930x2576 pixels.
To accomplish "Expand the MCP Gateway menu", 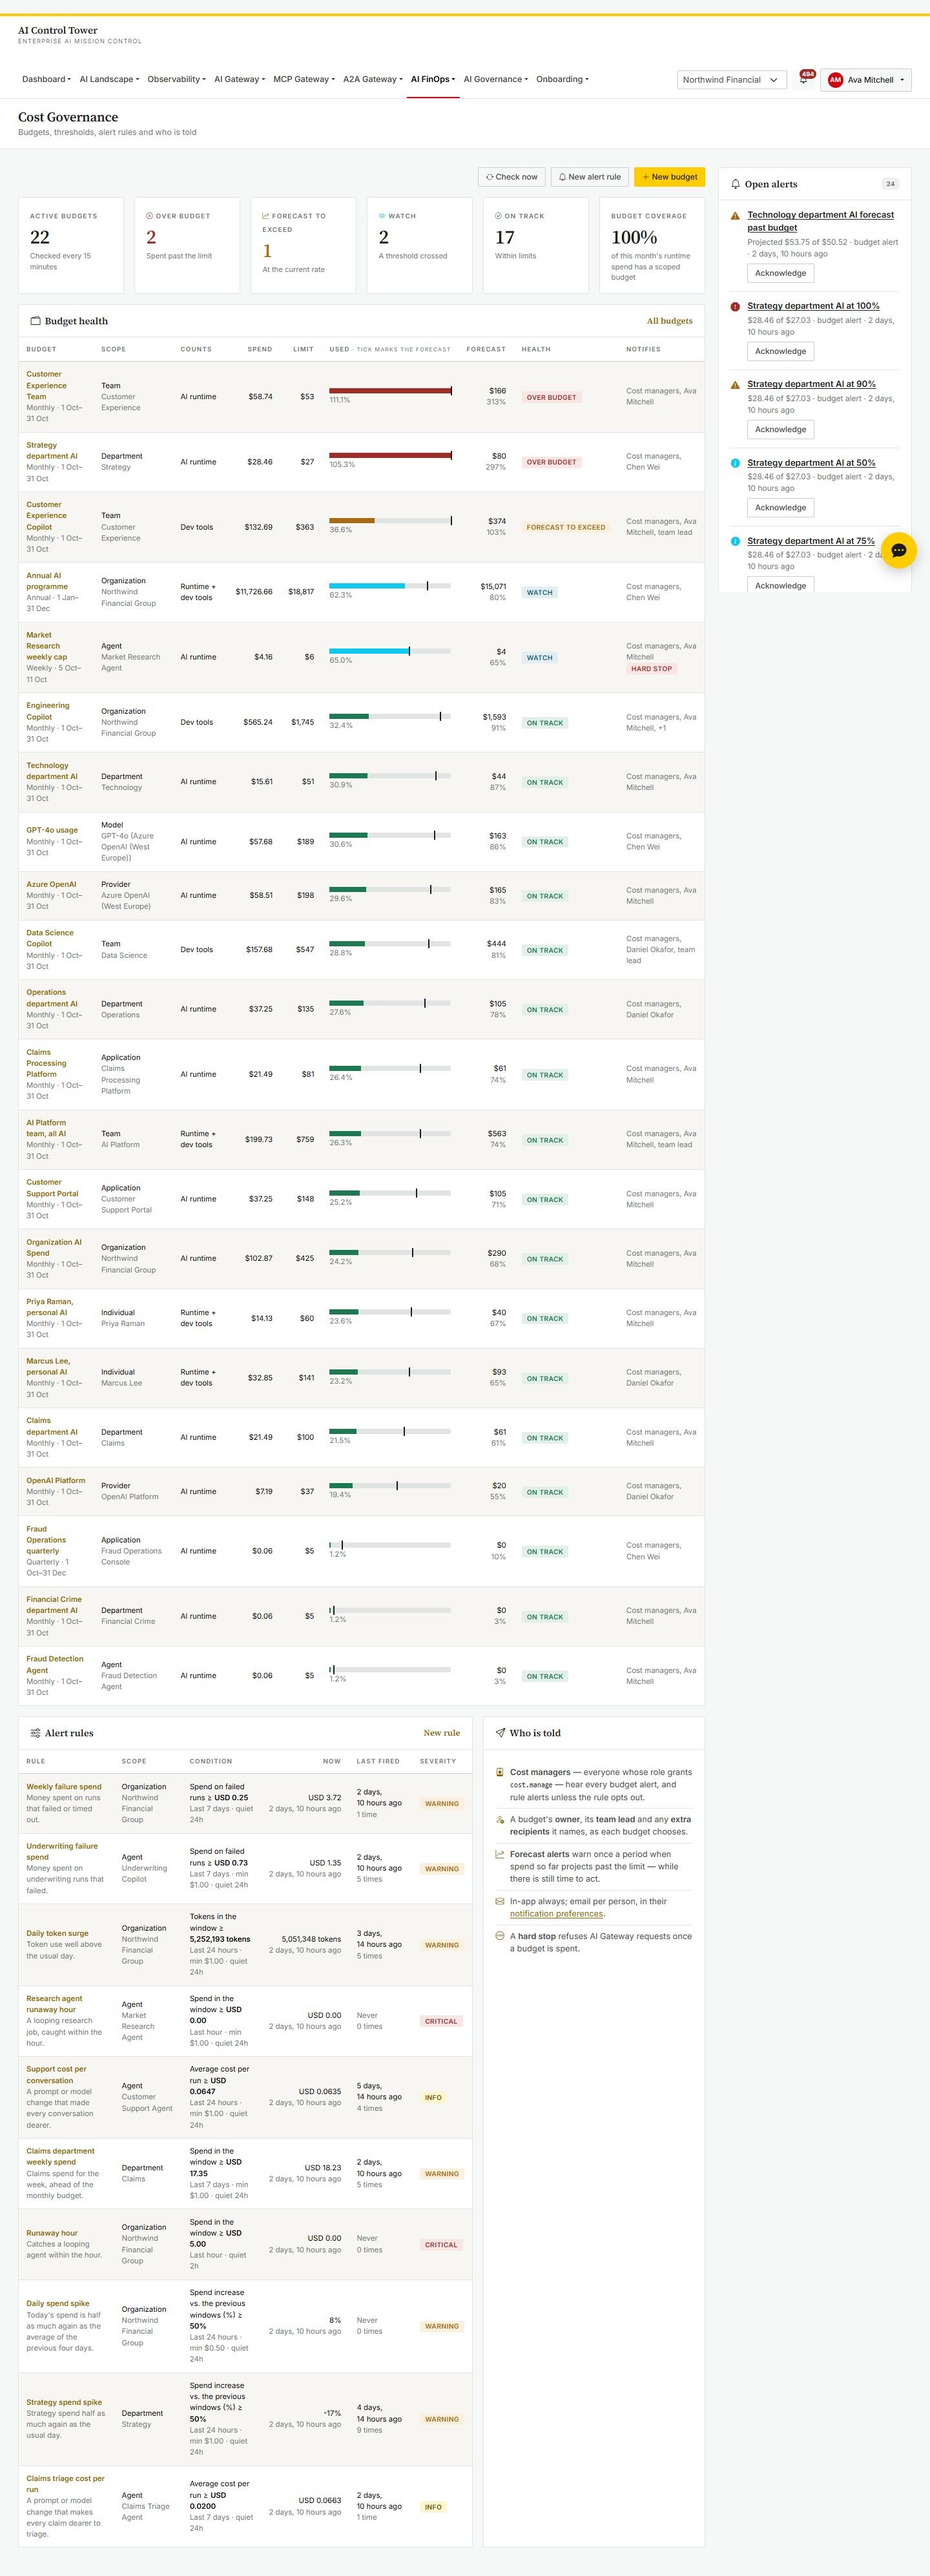I will tap(304, 79).
